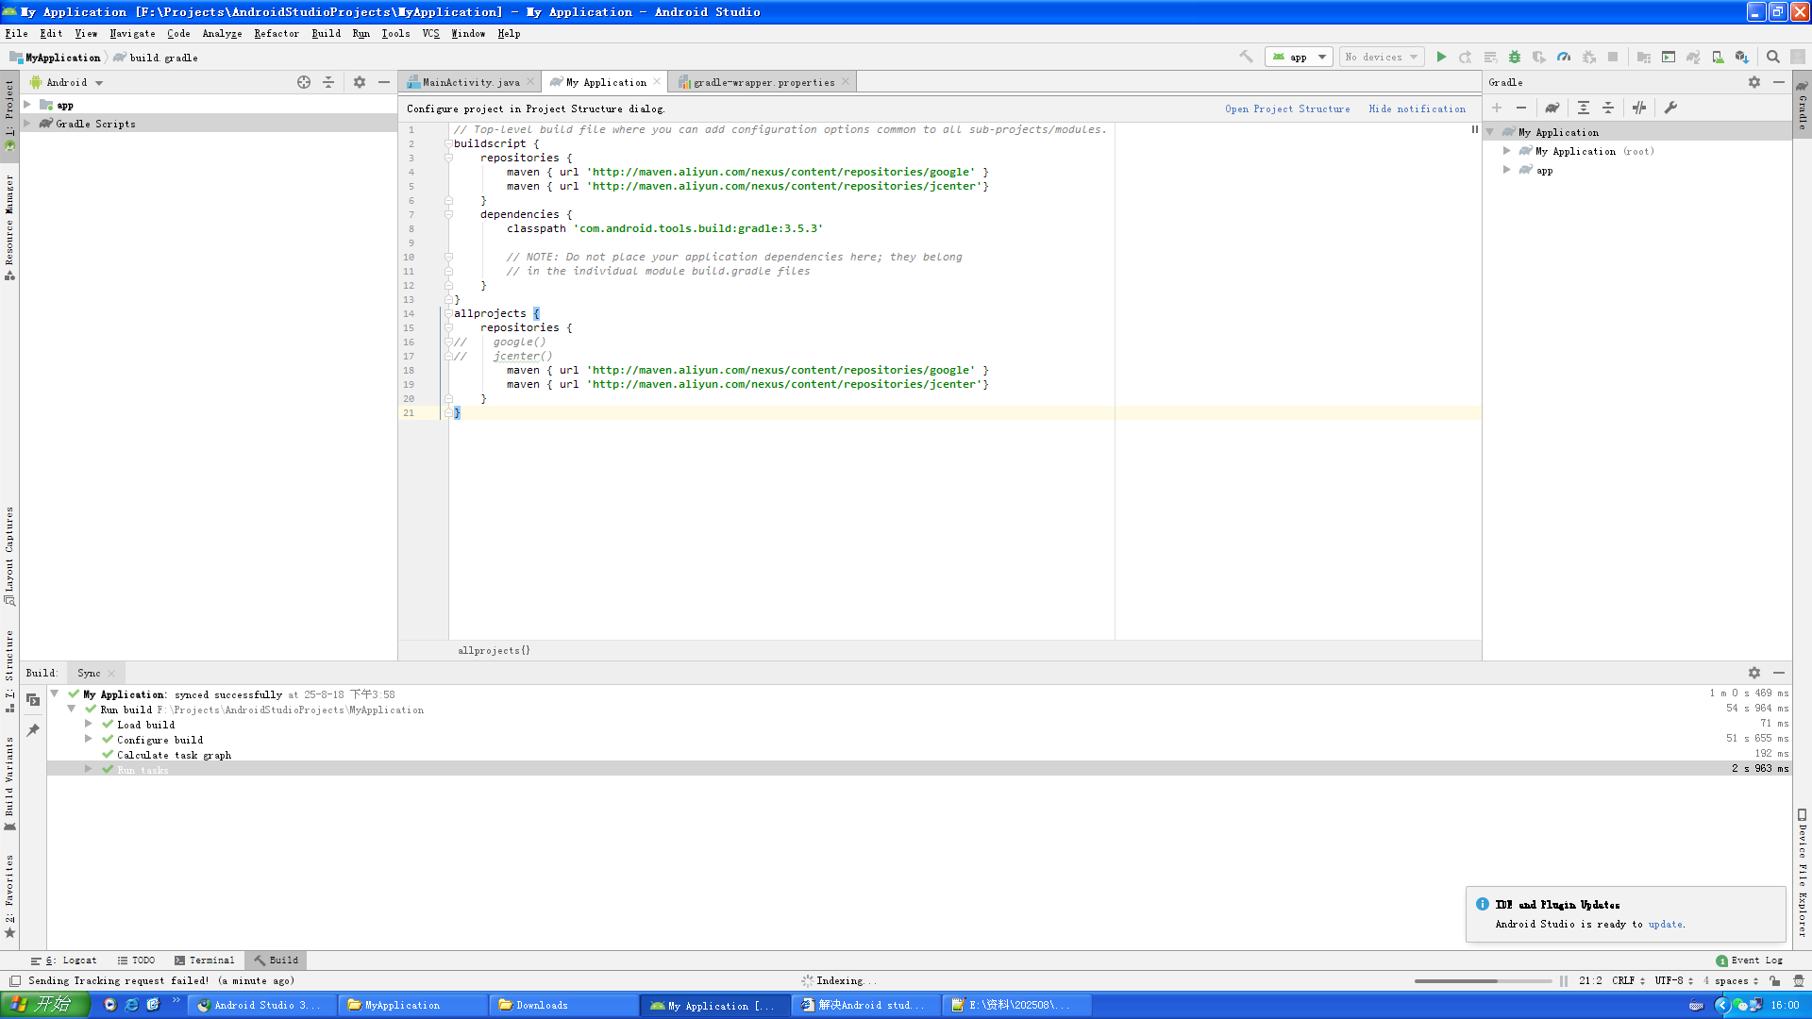This screenshot has height=1019, width=1812.
Task: Open SDK Manager icon in toolbar
Action: click(1742, 57)
